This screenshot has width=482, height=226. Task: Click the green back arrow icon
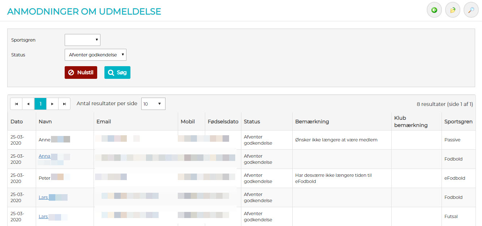[434, 10]
